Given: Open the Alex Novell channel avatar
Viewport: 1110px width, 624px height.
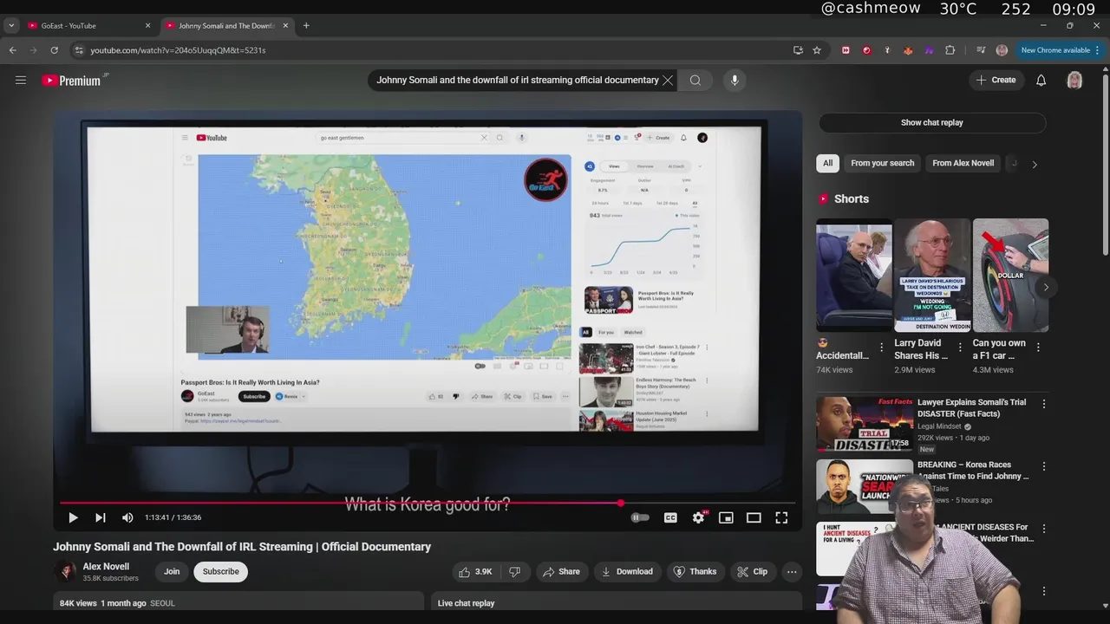Looking at the screenshot, I should [65, 571].
